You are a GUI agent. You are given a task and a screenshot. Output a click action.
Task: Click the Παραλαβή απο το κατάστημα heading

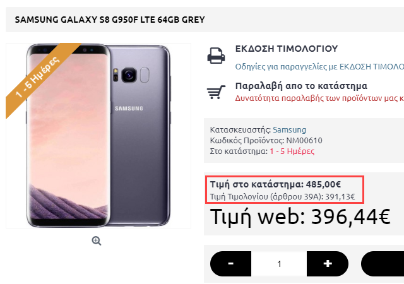click(x=301, y=86)
